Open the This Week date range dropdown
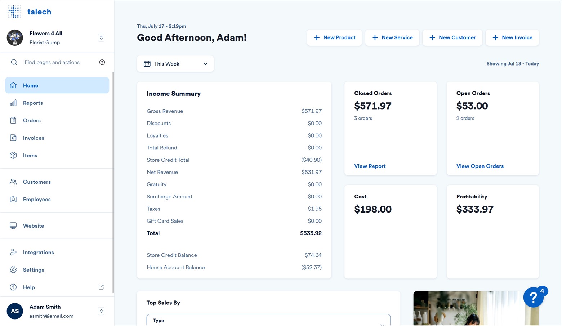The width and height of the screenshot is (562, 326). [175, 64]
